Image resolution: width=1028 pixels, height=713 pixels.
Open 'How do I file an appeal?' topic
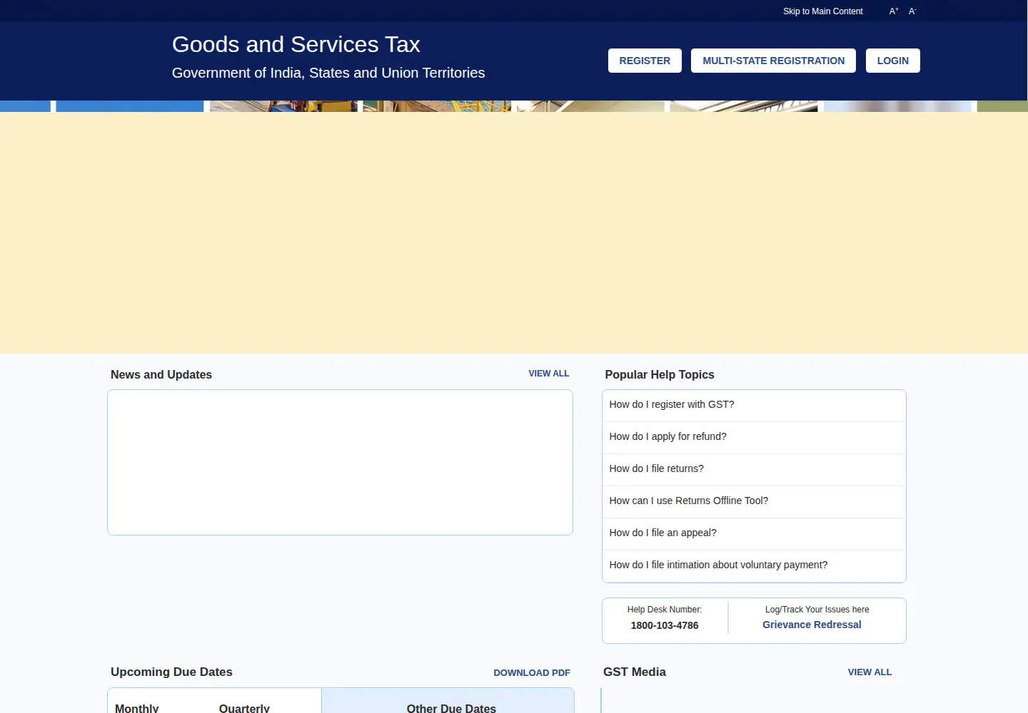click(x=754, y=533)
